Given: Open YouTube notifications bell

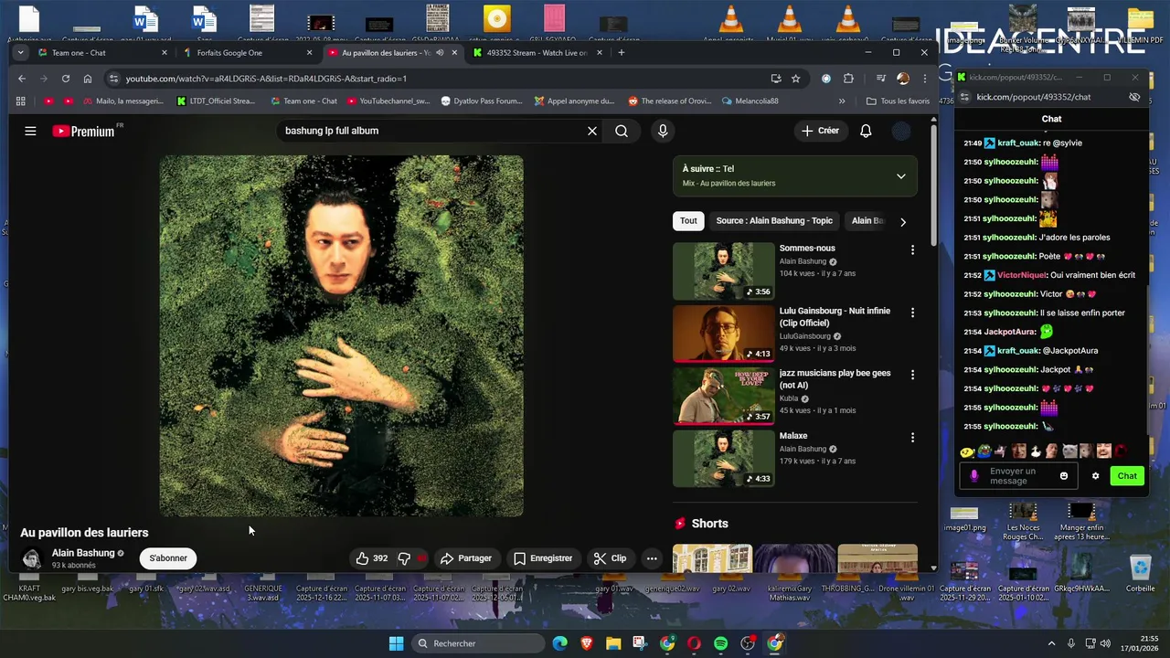Looking at the screenshot, I should (x=866, y=131).
